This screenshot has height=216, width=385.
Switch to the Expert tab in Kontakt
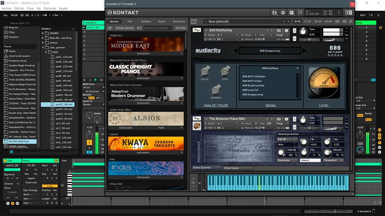pyautogui.click(x=162, y=21)
